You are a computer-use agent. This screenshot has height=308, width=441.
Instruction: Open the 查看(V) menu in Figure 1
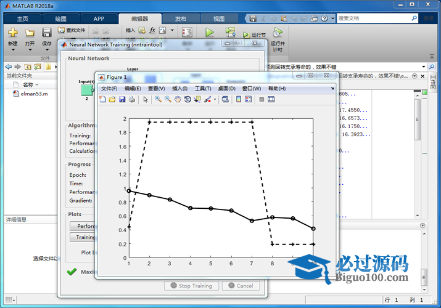point(157,89)
